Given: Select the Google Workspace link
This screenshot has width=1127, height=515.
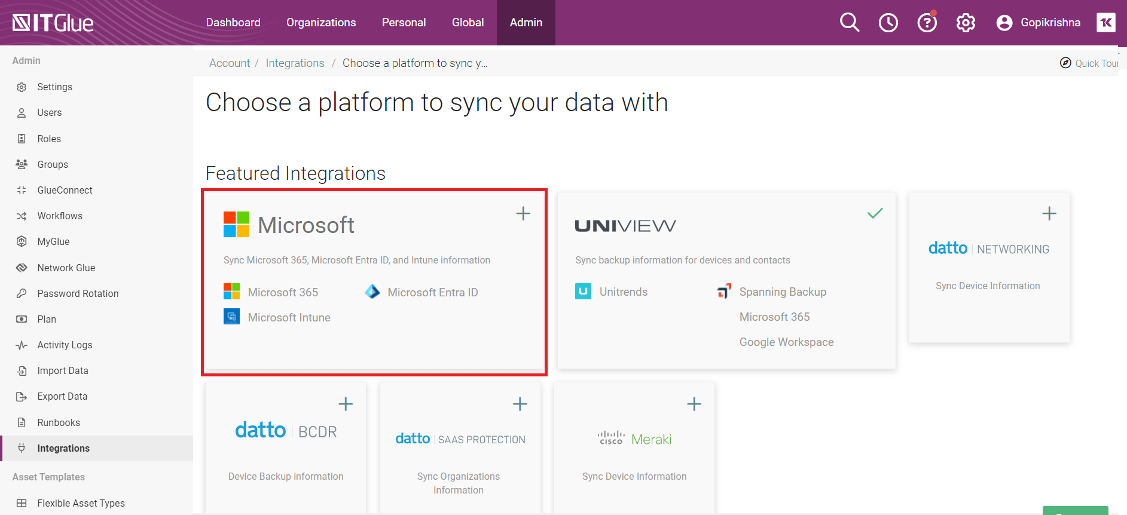Looking at the screenshot, I should (x=786, y=342).
